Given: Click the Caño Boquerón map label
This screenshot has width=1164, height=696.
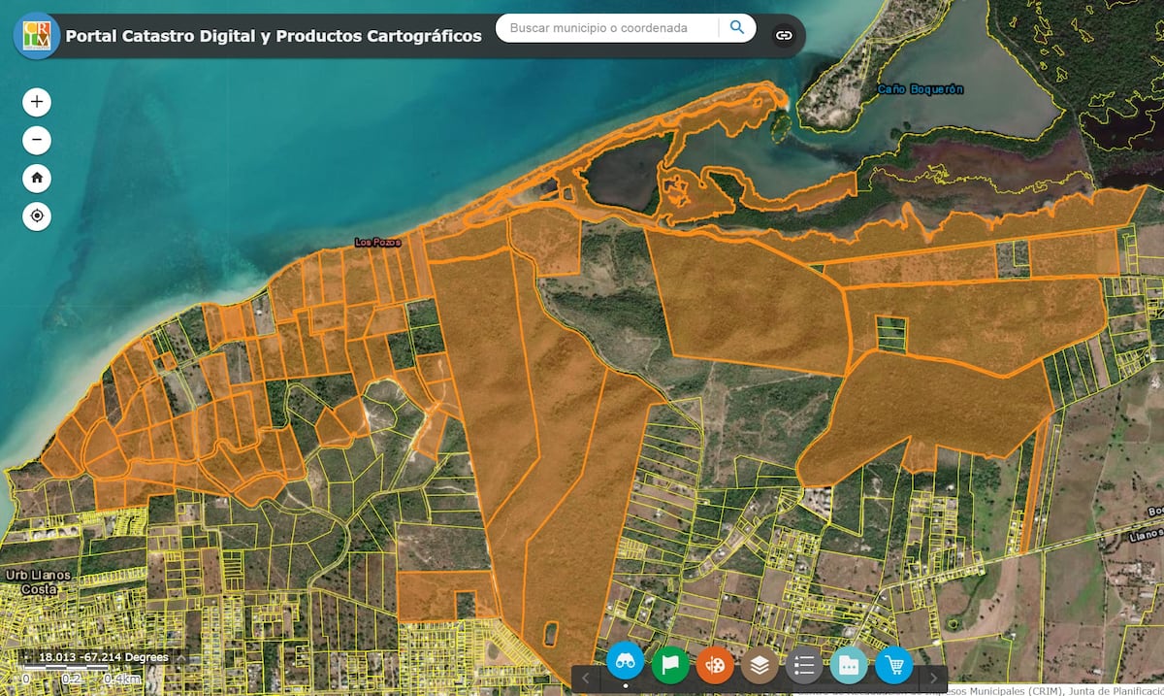Looking at the screenshot, I should tap(920, 89).
